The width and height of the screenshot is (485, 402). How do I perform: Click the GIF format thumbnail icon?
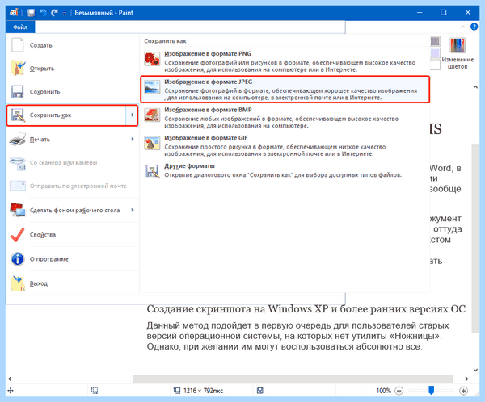click(x=152, y=144)
